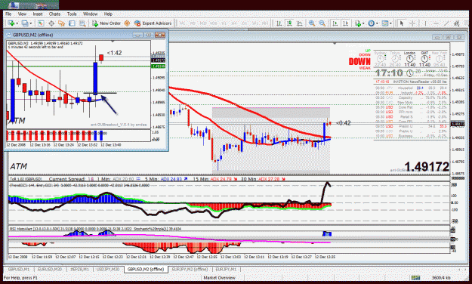Select the Horizontal Line drawing tool
472x284 pixels.
(x=437, y=23)
